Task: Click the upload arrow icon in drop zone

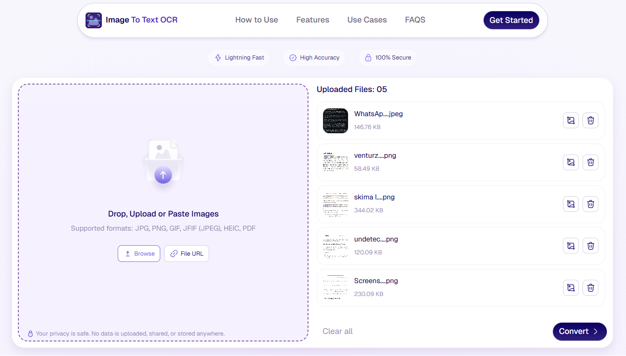Action: [x=163, y=175]
